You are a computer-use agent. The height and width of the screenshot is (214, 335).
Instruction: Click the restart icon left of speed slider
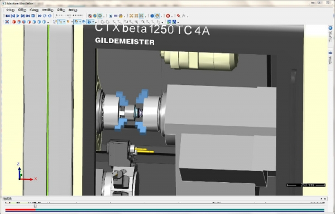point(50,16)
